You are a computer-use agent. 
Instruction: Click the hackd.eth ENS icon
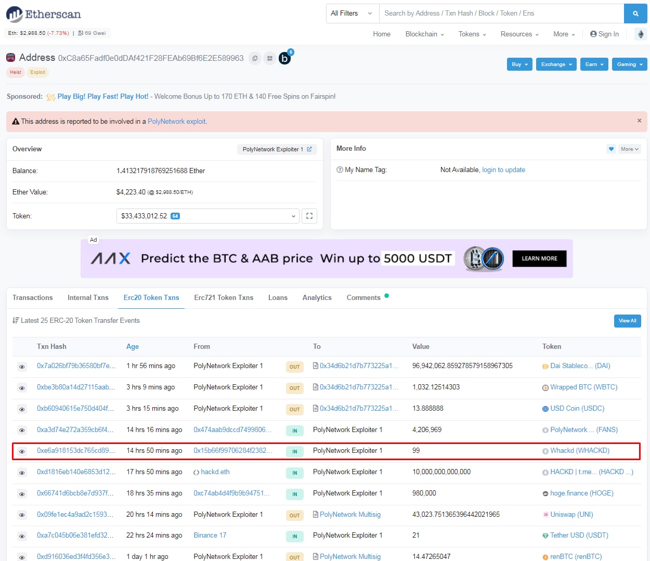[196, 472]
